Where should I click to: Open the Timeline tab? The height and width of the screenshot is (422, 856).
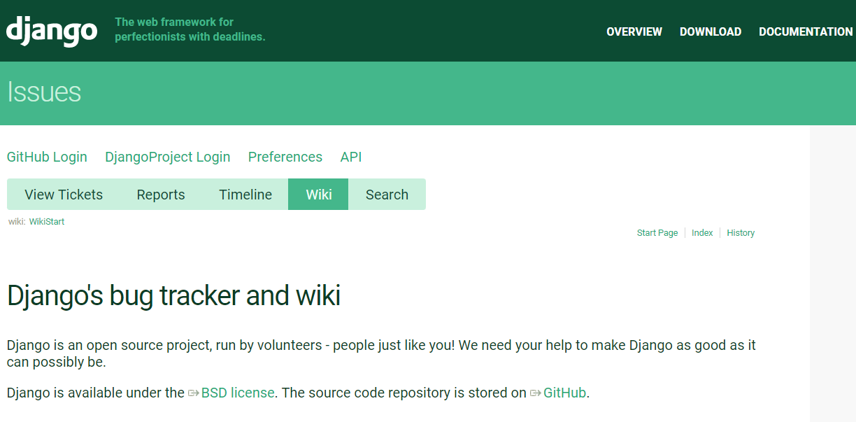coord(245,195)
